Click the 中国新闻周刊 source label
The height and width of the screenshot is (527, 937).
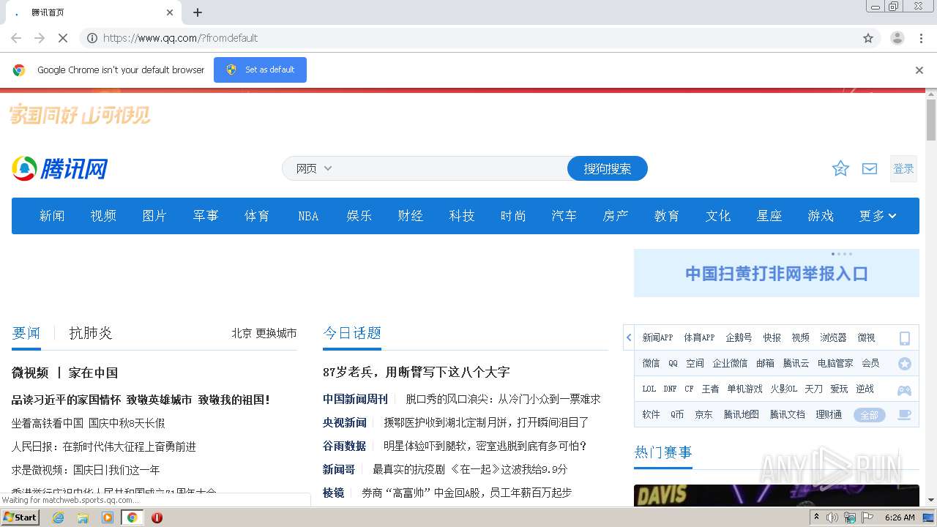355,399
